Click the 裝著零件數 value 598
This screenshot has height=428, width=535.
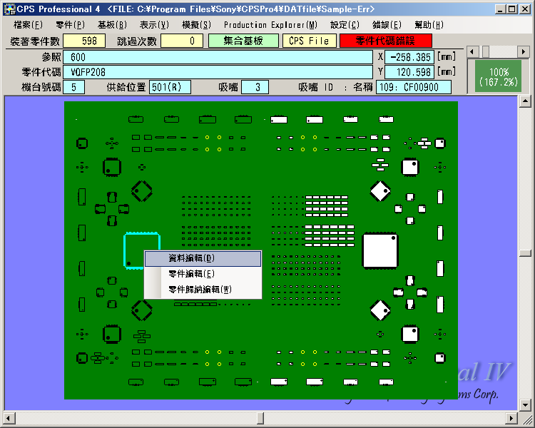[84, 41]
